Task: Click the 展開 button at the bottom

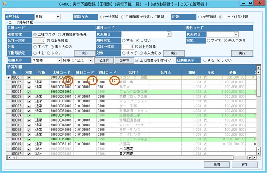Action: click(216, 165)
